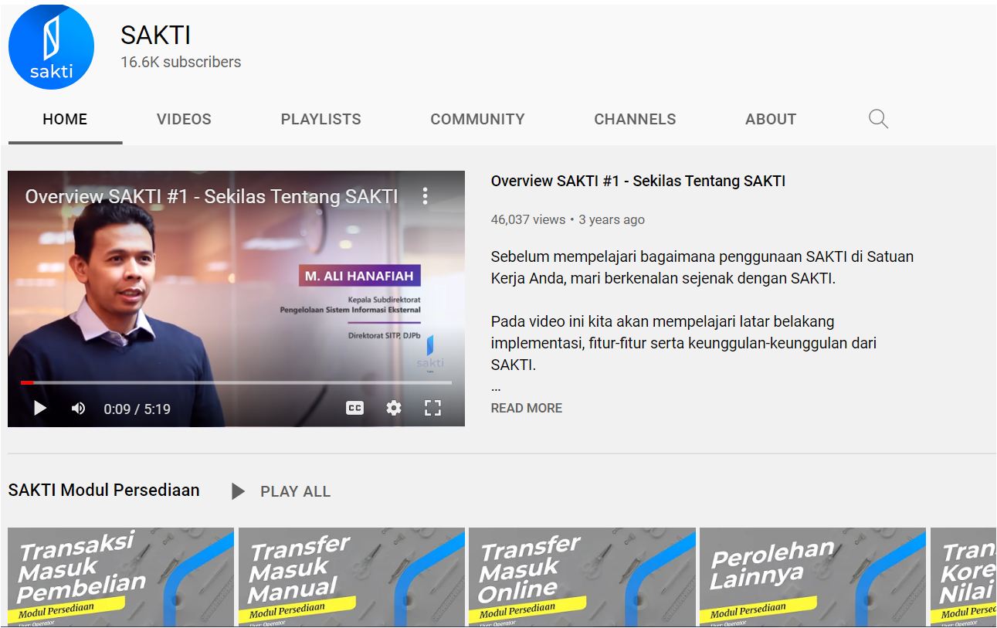Open the Perolehan Lainnya video thumbnail
The width and height of the screenshot is (997, 628).
coord(812,577)
